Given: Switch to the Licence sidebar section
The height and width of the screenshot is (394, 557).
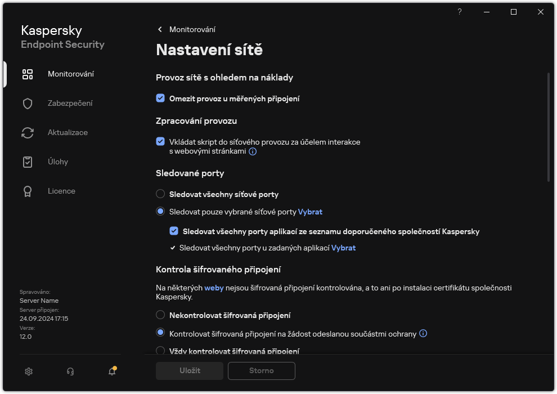Looking at the screenshot, I should coord(61,191).
